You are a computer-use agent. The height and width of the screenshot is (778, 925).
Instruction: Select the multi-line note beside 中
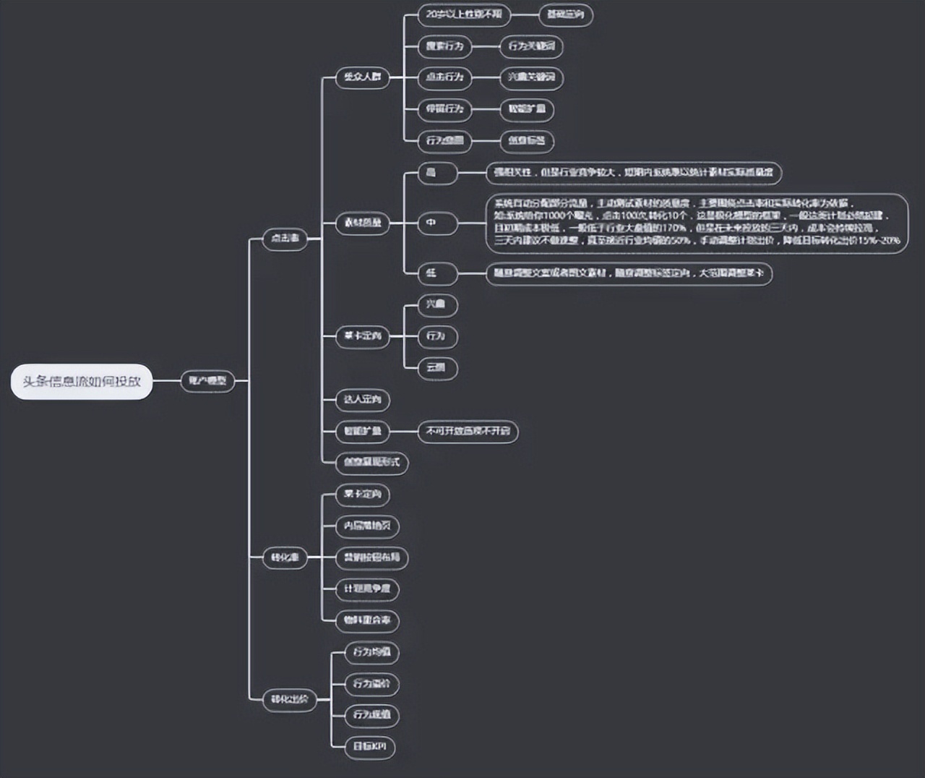click(x=697, y=223)
